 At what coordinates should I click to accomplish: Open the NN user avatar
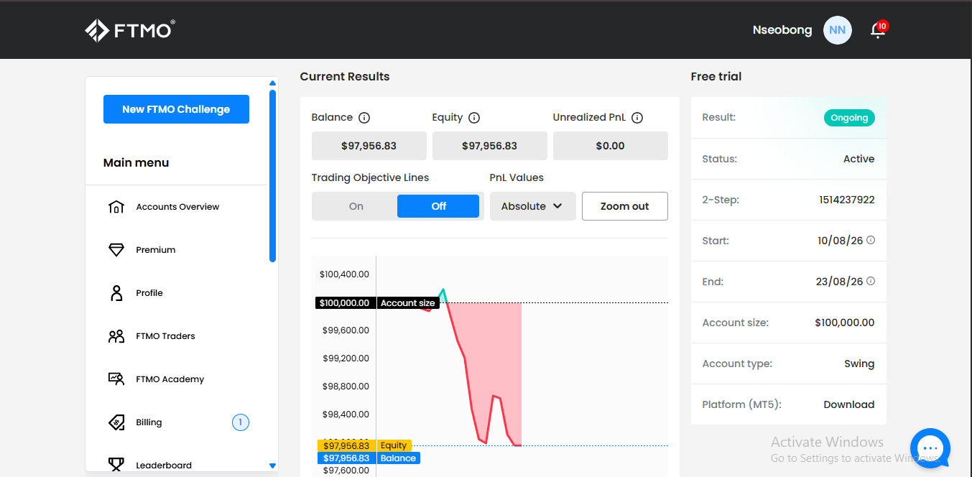click(x=838, y=30)
